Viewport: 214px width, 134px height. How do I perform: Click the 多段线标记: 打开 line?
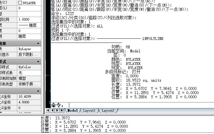pyautogui.click(x=122, y=72)
